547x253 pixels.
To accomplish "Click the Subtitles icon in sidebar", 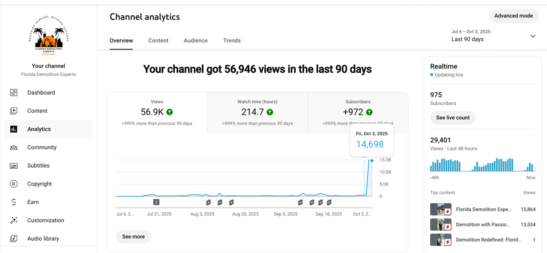I will point(14,166).
